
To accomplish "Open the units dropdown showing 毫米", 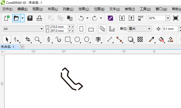I will click(140, 29).
